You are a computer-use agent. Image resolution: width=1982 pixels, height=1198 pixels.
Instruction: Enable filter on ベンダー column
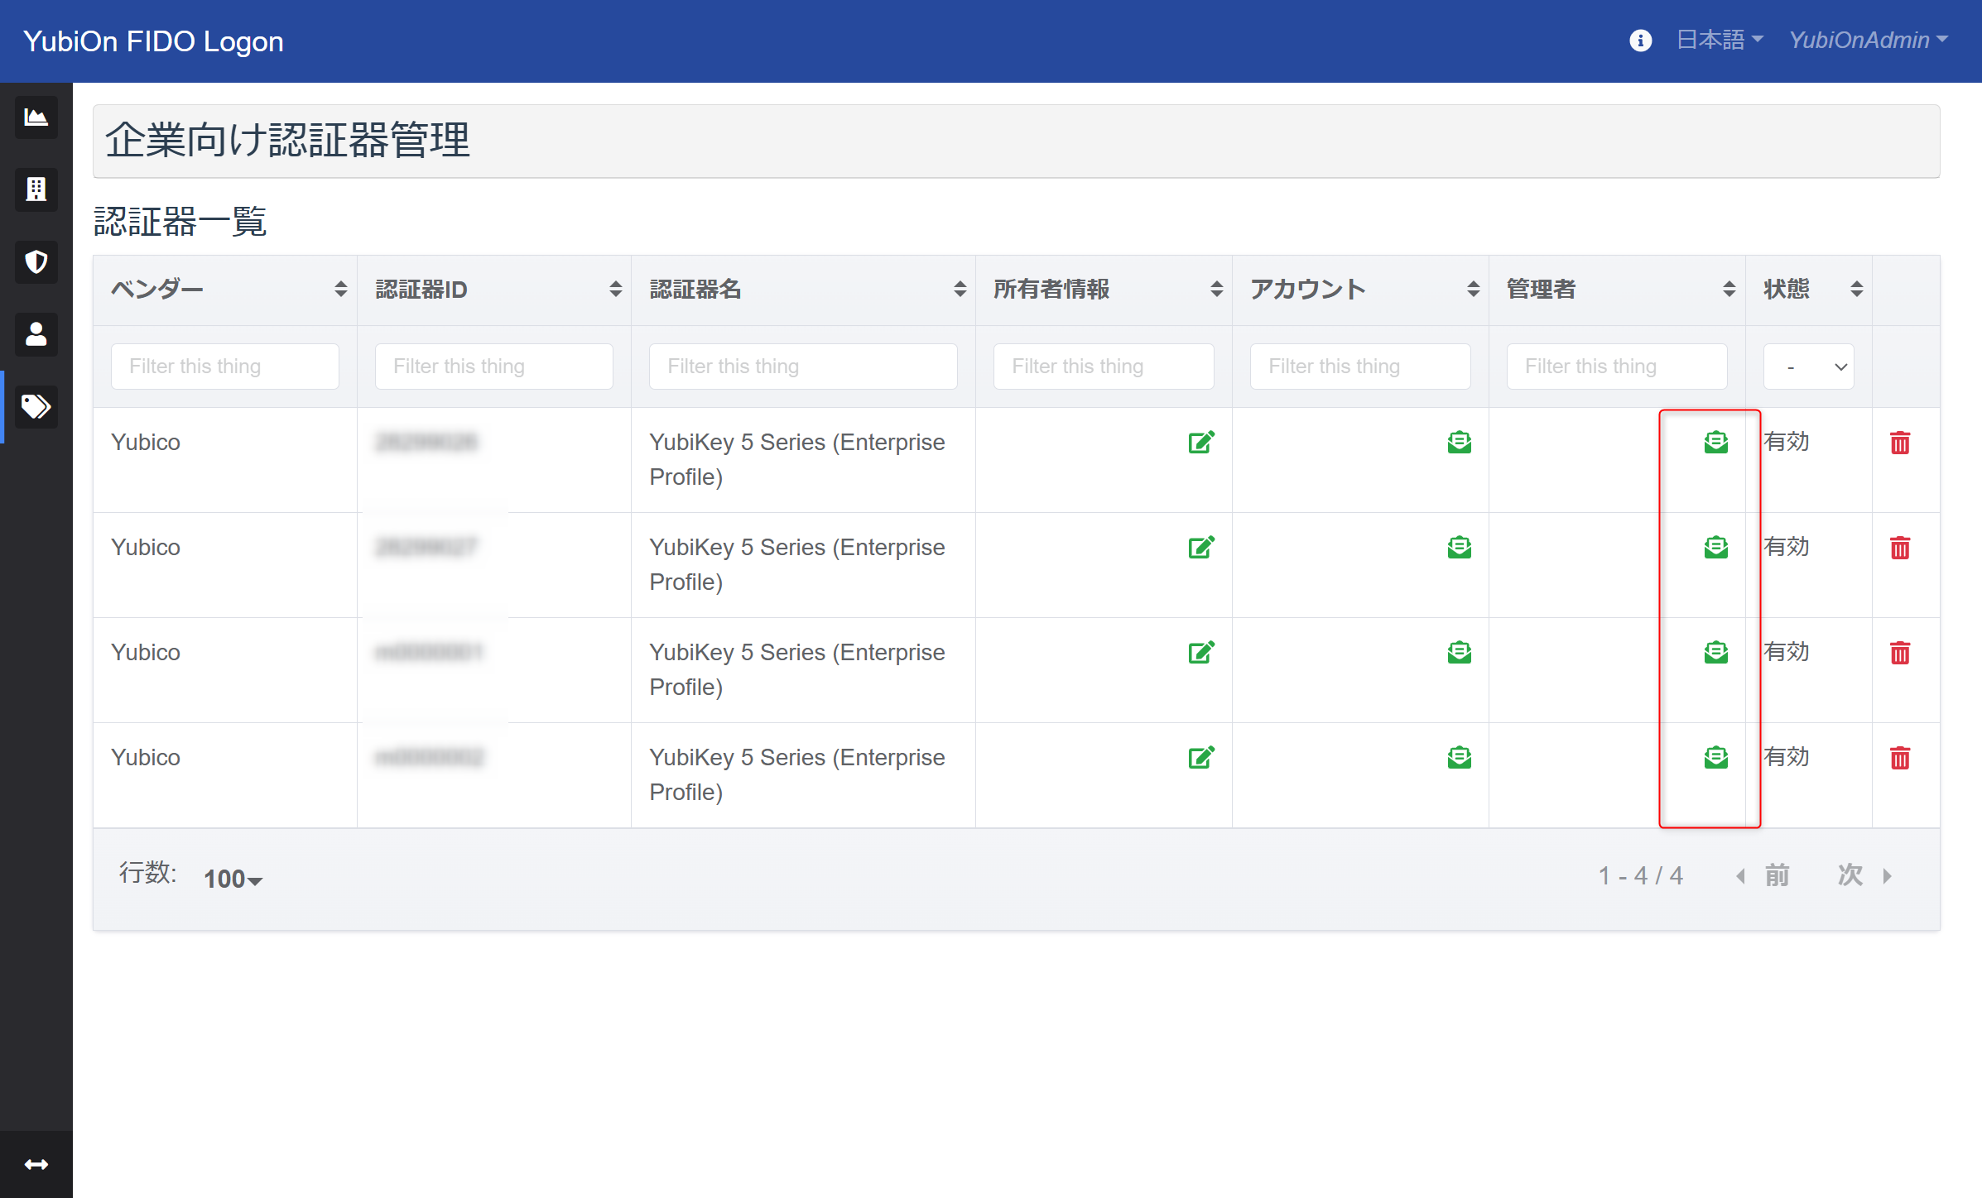(225, 367)
